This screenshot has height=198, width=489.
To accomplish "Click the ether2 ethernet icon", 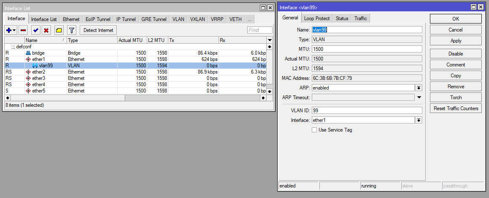I will pos(28,72).
